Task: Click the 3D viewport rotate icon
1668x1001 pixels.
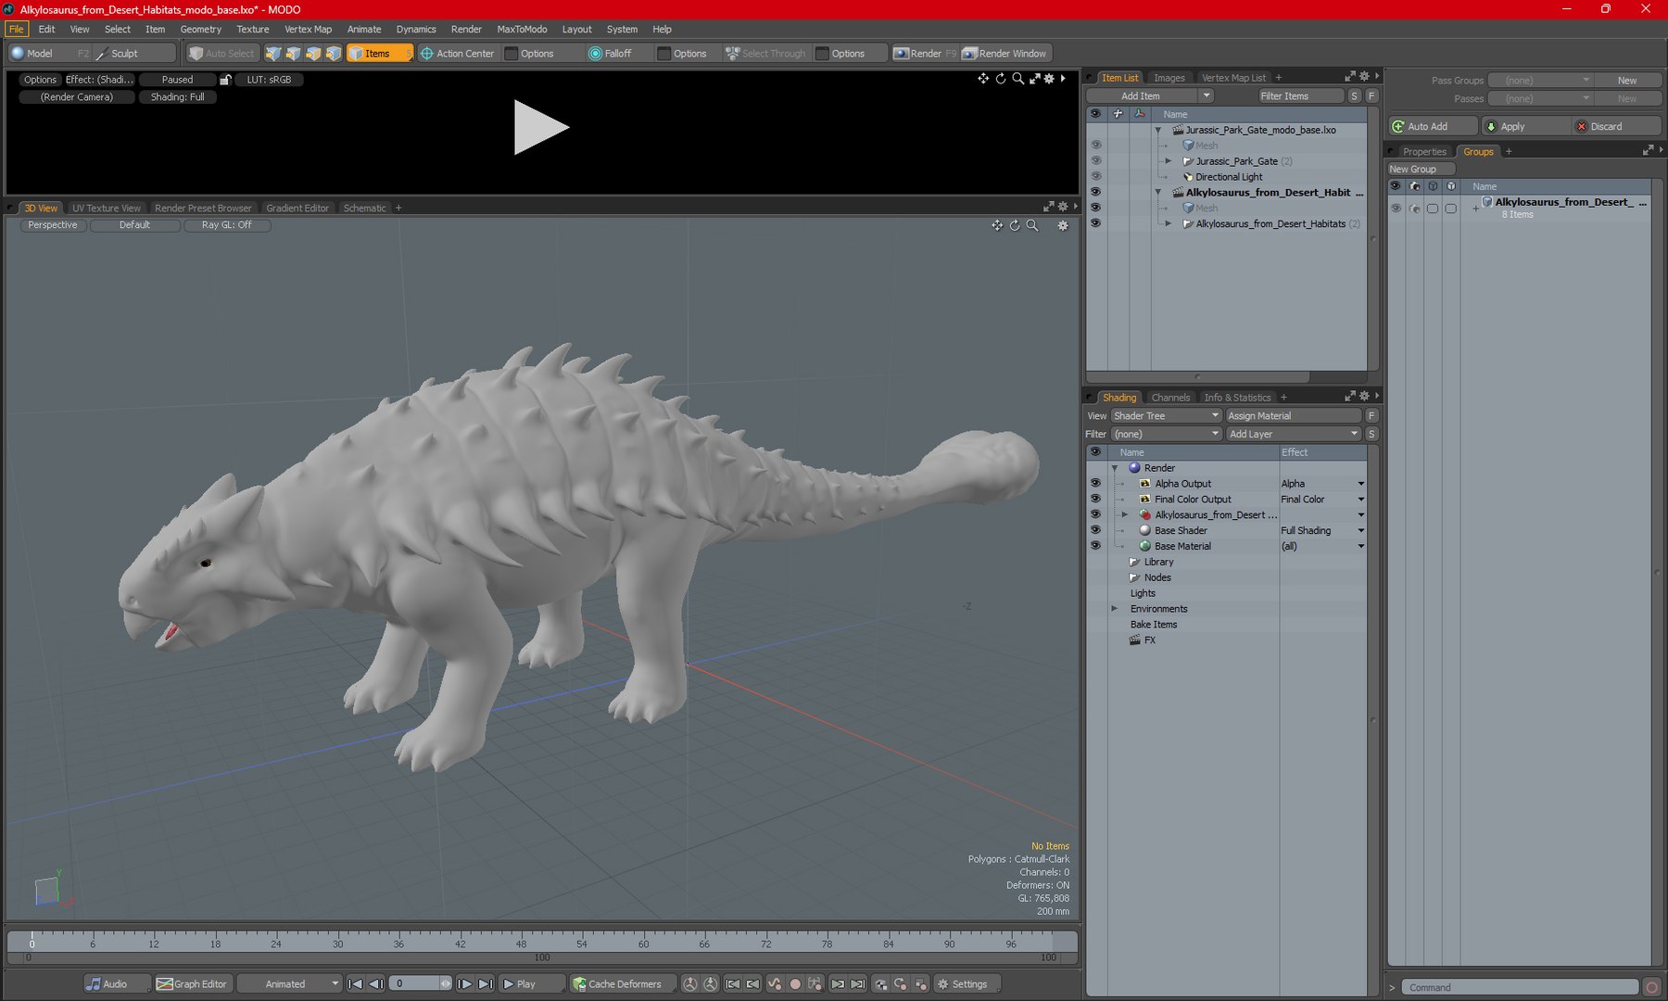Action: [x=1015, y=225]
